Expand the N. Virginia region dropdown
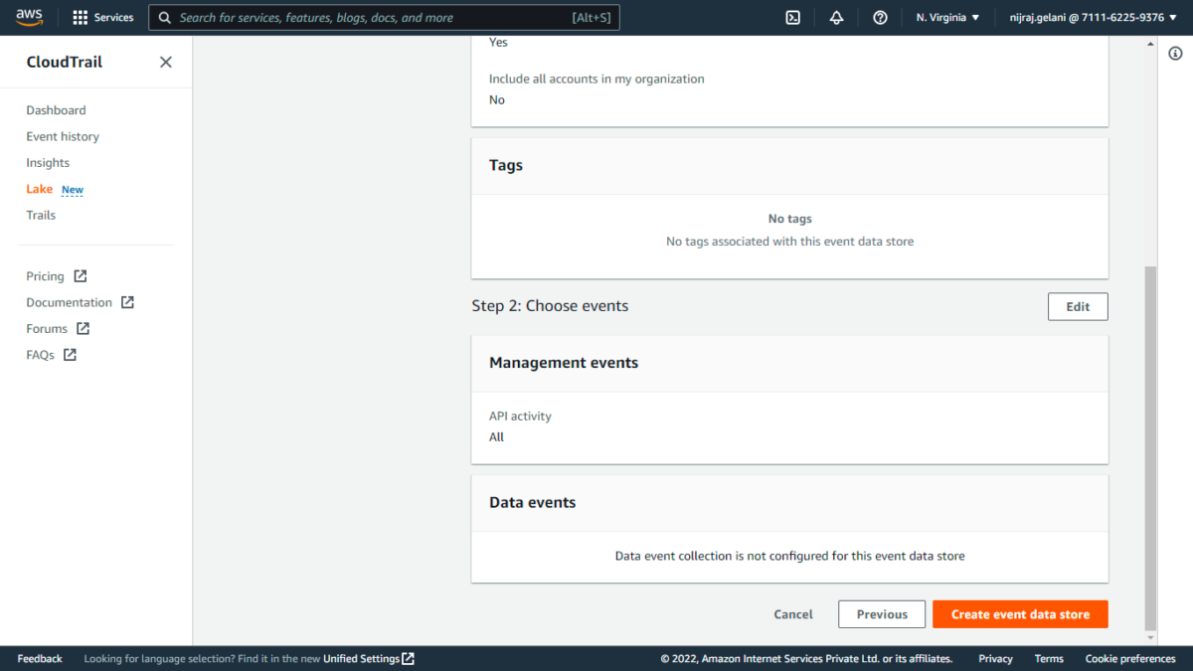1193x671 pixels. coord(946,17)
